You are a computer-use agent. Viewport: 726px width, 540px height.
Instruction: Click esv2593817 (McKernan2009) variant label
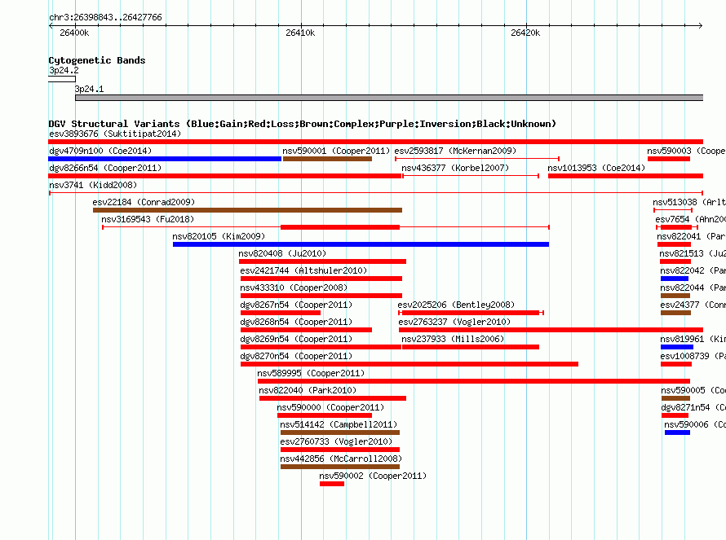coord(455,151)
